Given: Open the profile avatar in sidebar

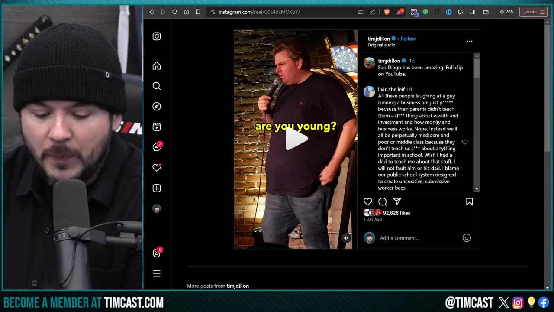Looking at the screenshot, I should coord(157,209).
